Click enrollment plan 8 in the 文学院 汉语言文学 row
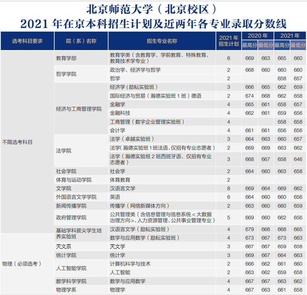307x295 pixels. (x=228, y=188)
